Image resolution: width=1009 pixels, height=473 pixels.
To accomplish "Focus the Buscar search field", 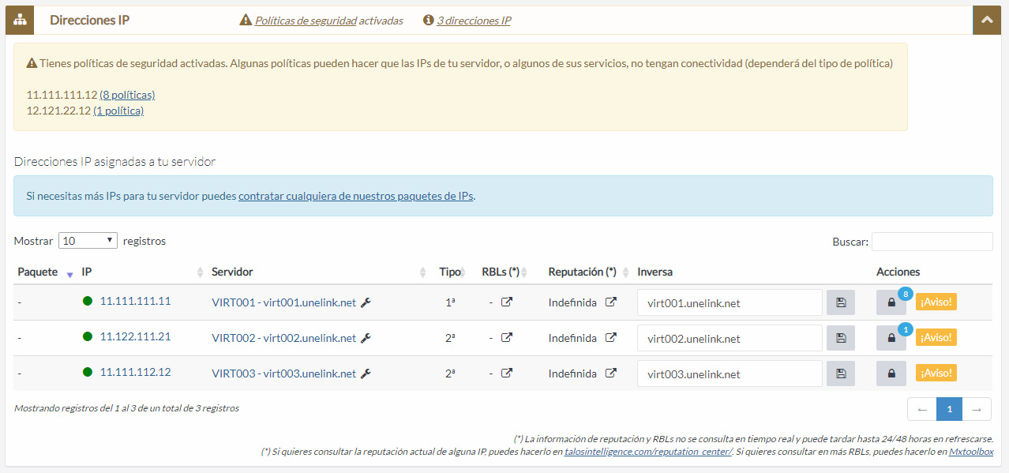I will [x=932, y=242].
